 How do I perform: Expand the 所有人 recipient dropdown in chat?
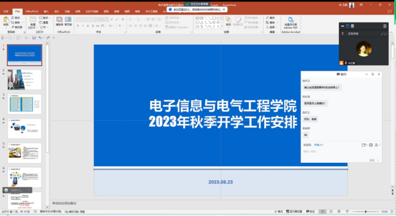pos(318,145)
